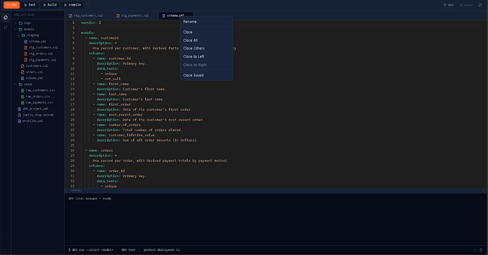
Task: Click the terminal run arrow icon
Action: [475, 250]
